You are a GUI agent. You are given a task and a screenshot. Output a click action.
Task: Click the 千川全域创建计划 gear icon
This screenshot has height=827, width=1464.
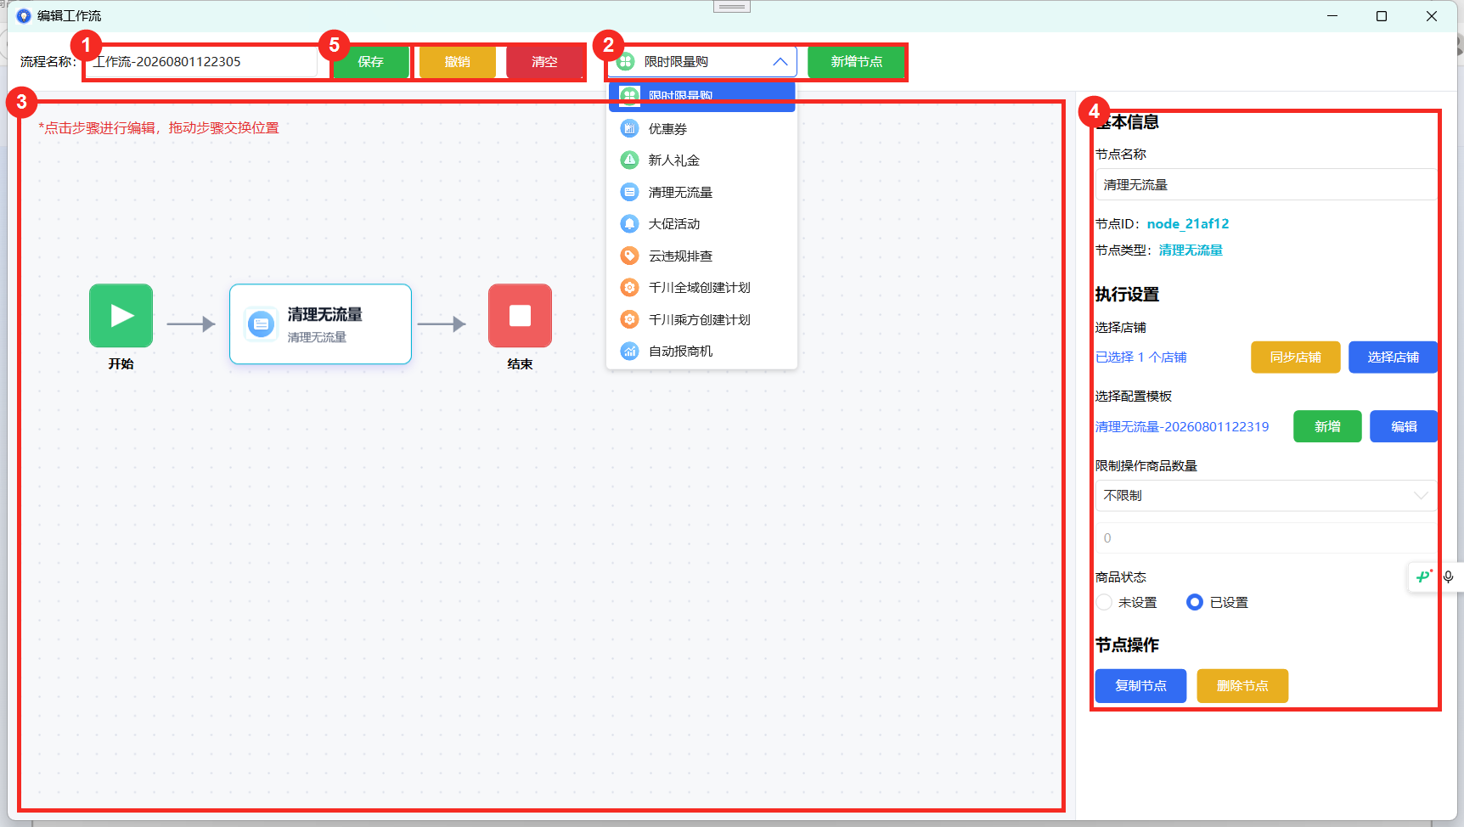(629, 287)
